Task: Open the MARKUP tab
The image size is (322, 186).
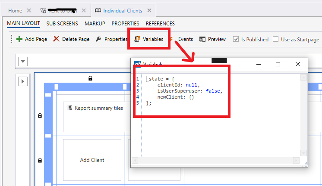Action: click(95, 23)
